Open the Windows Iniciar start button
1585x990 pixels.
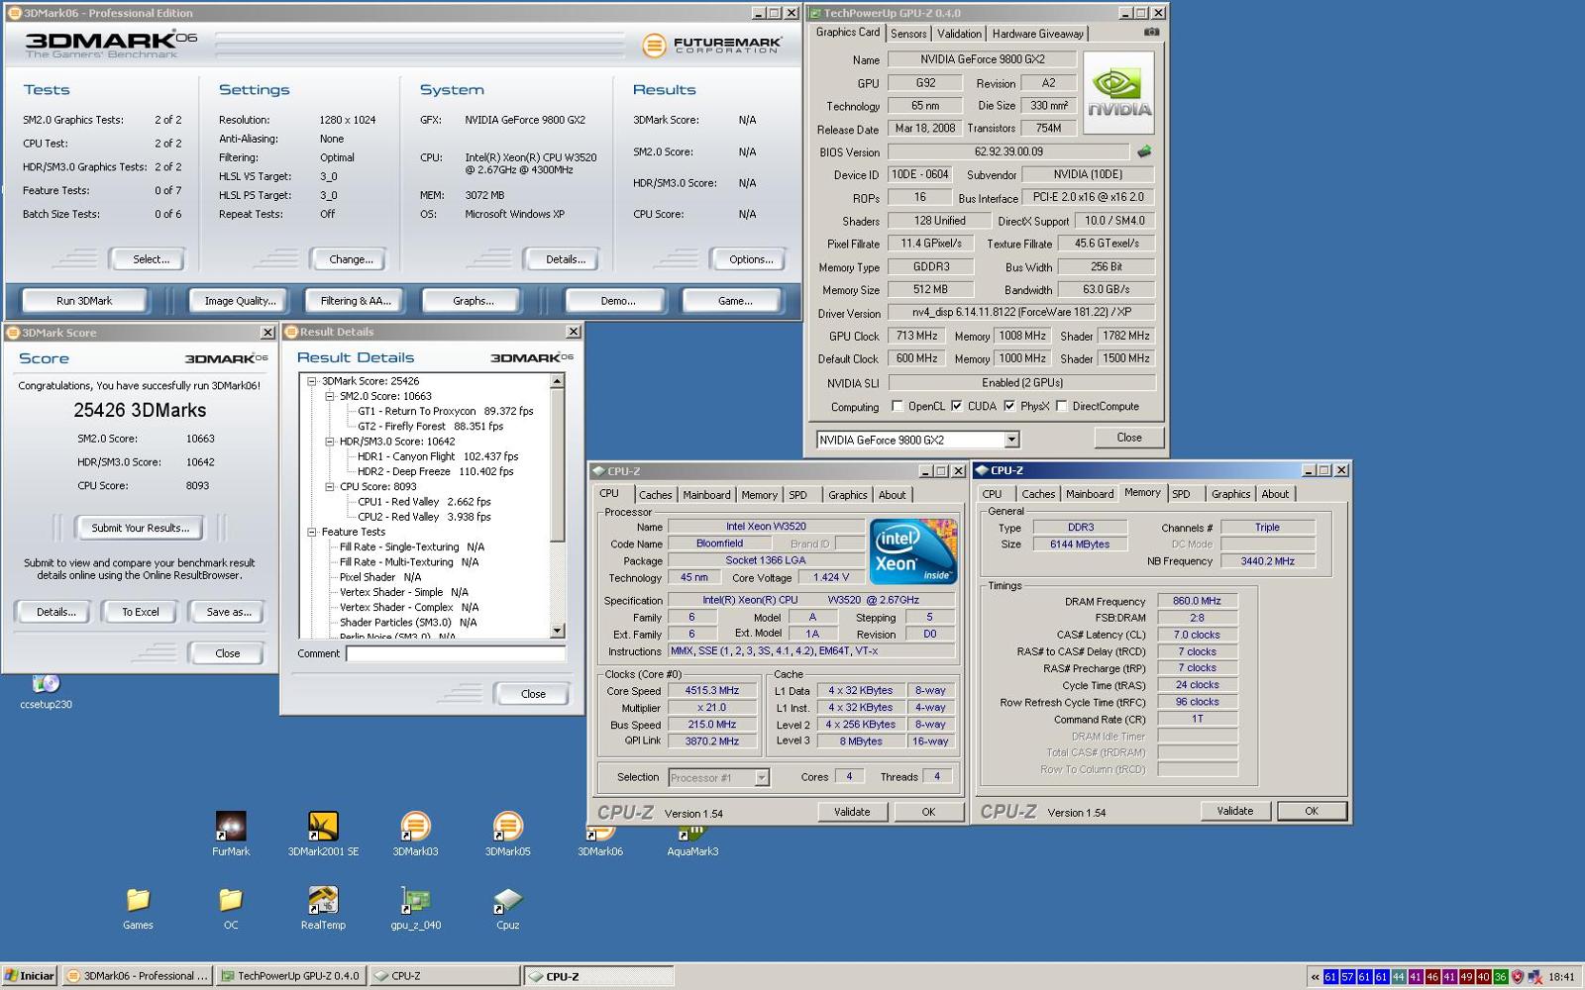pos(30,976)
